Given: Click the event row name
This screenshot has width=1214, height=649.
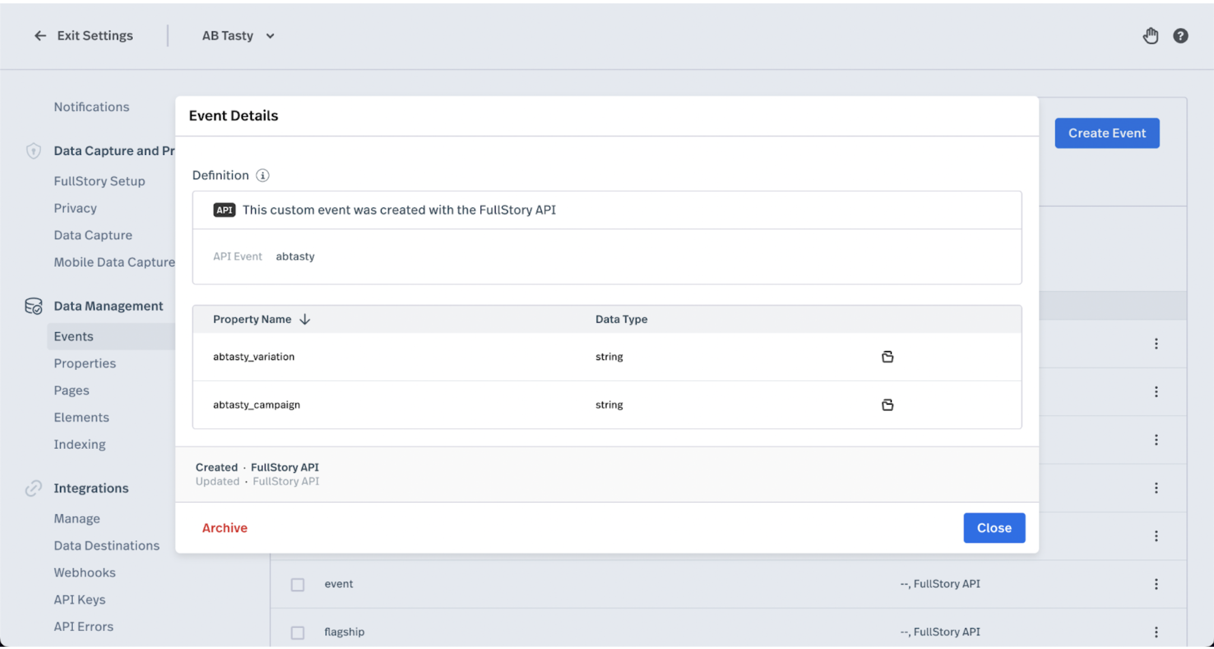Looking at the screenshot, I should [x=339, y=584].
